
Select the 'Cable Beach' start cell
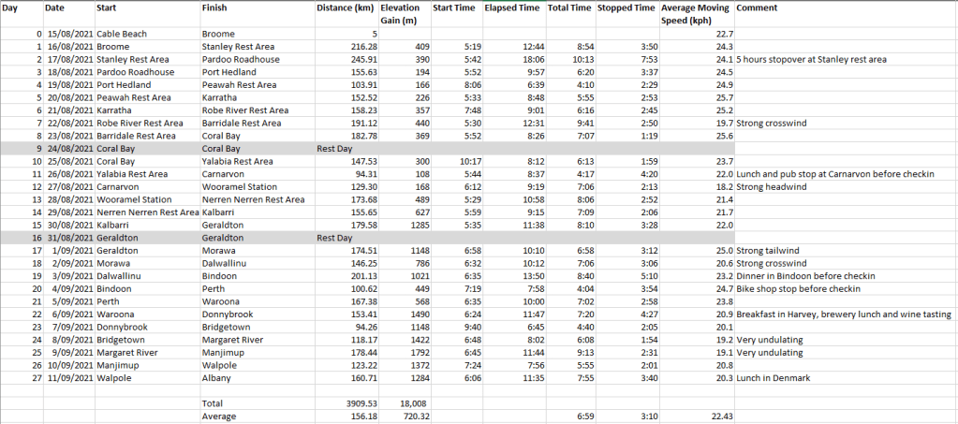pos(121,34)
